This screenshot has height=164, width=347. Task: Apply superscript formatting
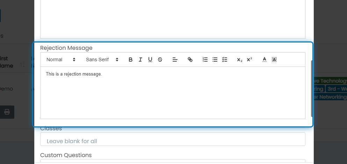click(250, 60)
